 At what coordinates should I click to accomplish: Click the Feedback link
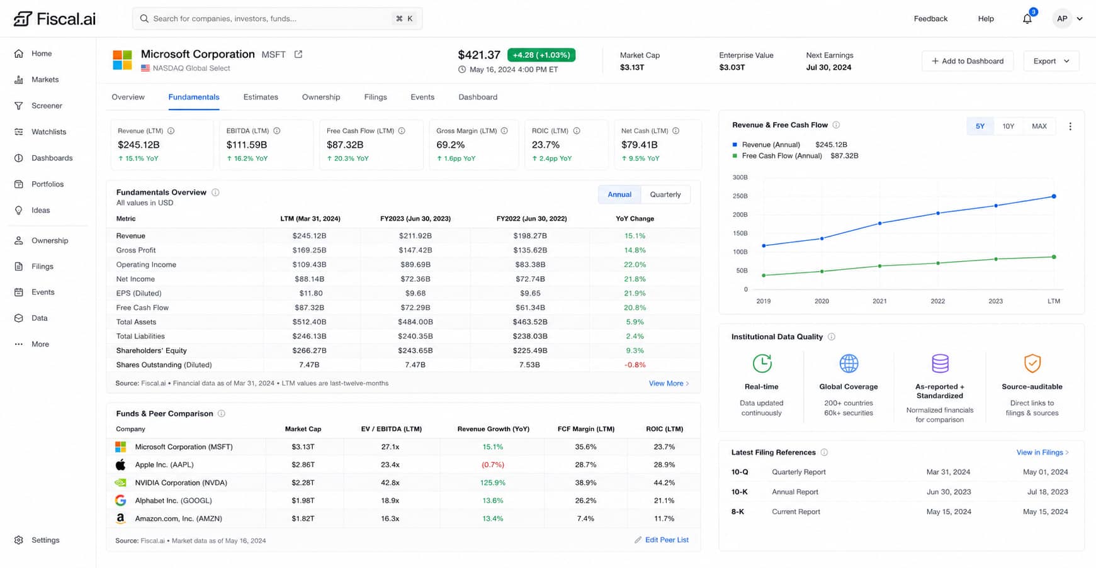pos(930,18)
